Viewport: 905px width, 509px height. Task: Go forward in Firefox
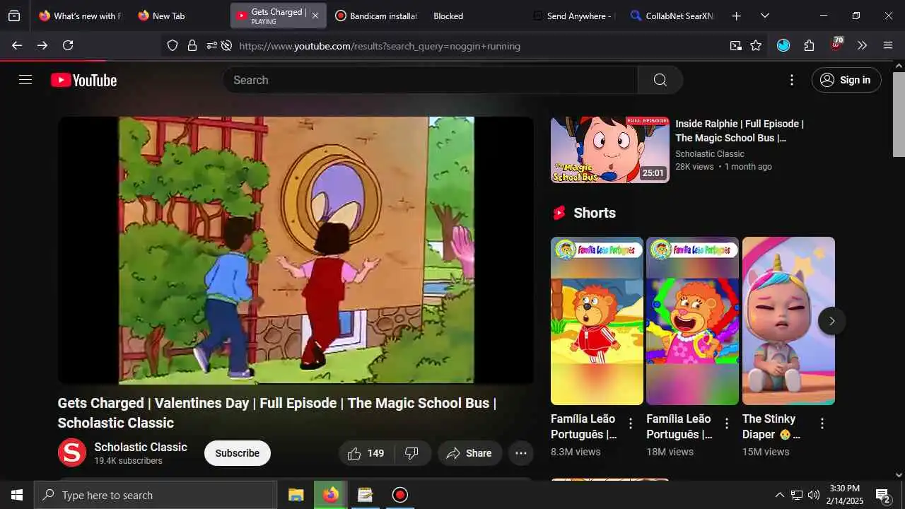tap(42, 45)
